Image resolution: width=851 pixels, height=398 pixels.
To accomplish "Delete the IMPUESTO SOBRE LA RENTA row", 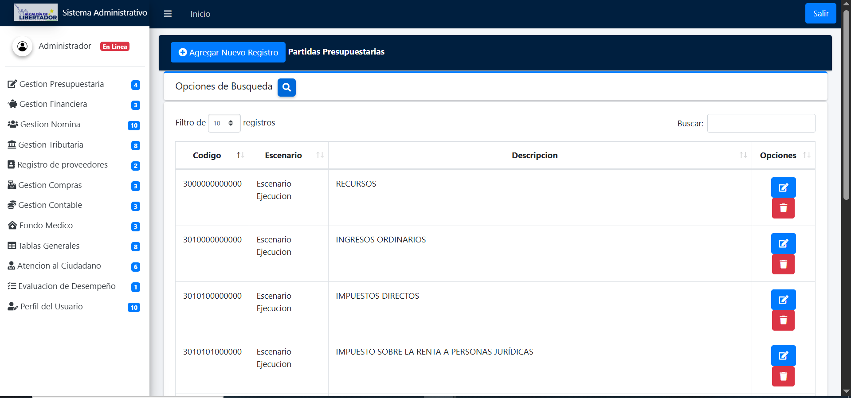I will (x=783, y=376).
